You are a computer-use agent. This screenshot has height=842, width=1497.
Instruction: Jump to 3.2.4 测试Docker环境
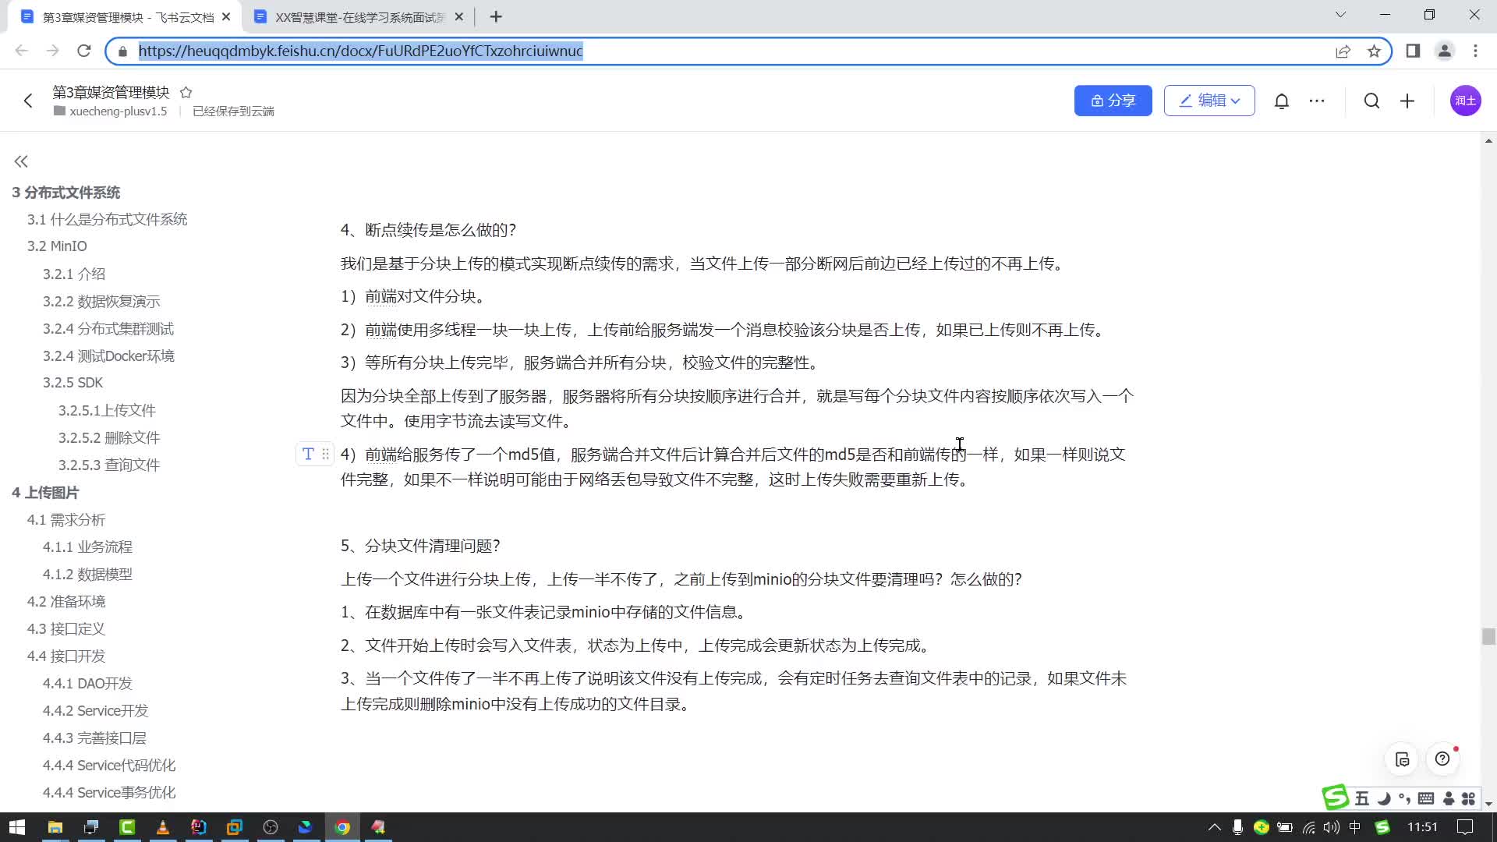(108, 356)
